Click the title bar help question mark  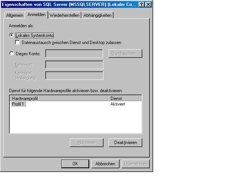pos(142,4)
